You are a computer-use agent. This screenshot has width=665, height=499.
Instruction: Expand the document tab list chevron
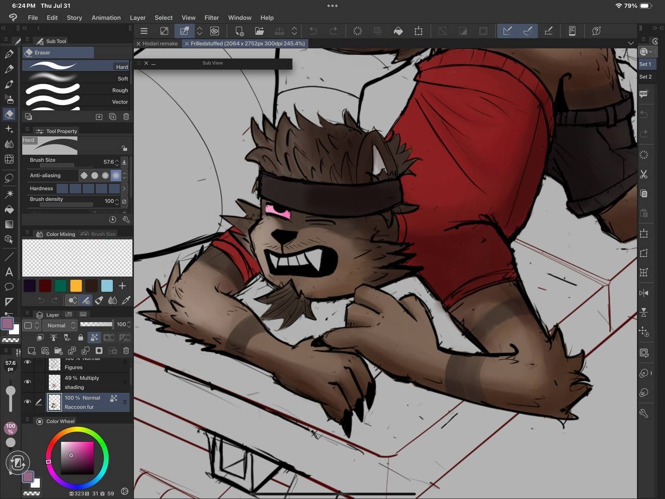click(x=631, y=43)
